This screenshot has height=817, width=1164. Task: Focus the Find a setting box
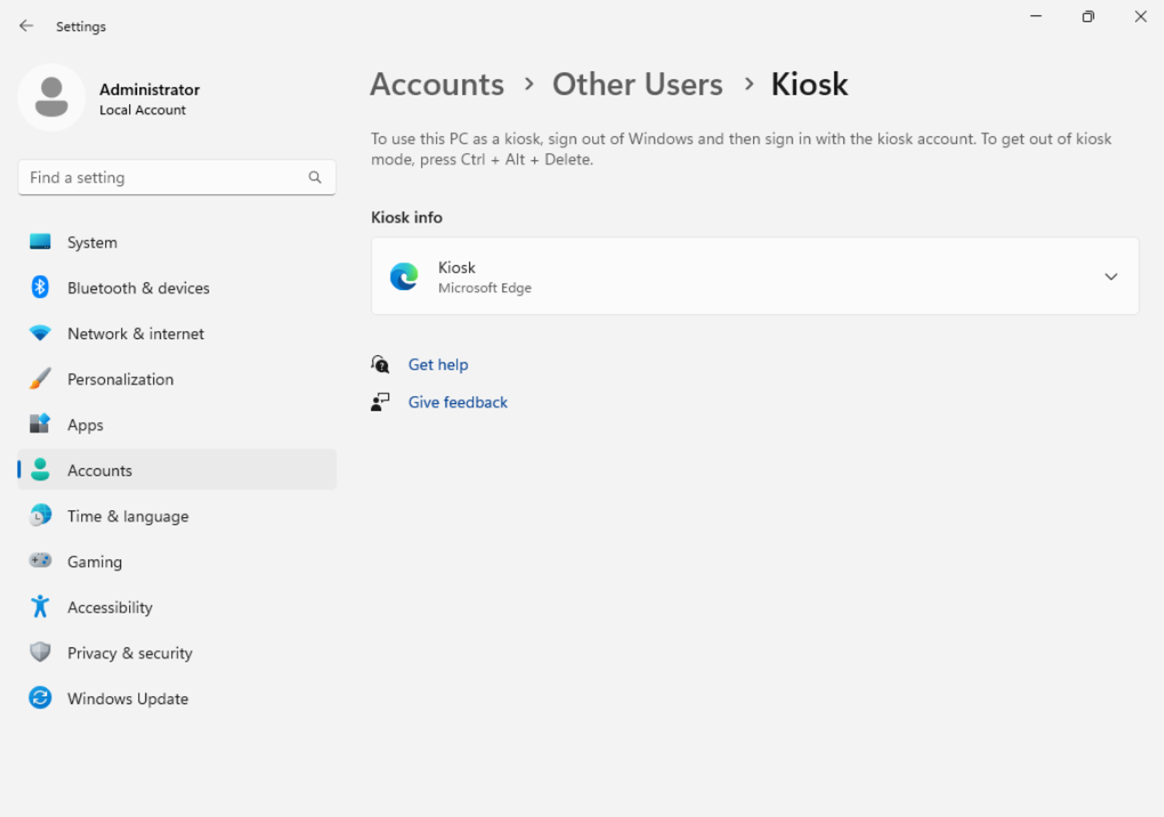pyautogui.click(x=177, y=177)
